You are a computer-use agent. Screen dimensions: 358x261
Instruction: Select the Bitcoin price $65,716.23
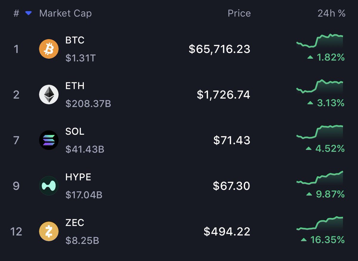[x=220, y=49]
